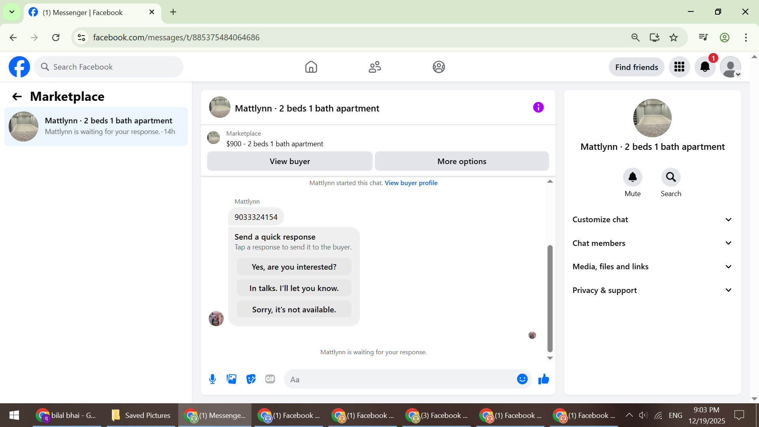Click the chat scrollbar handle
Viewport: 759px width, 427px height.
(550, 299)
